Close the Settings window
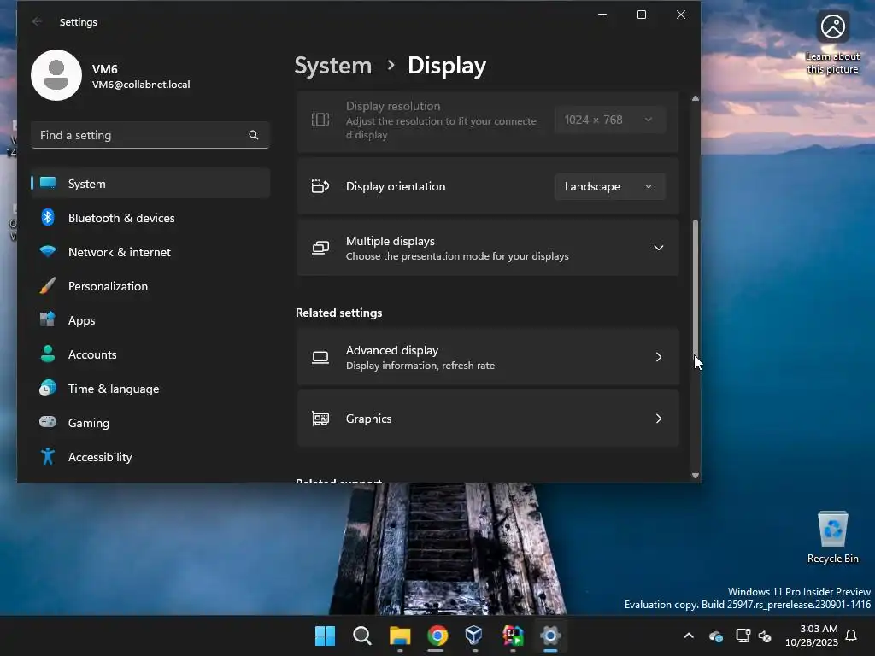Viewport: 875px width, 656px height. (681, 15)
